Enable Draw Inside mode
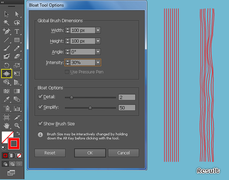229x180 pixels. pyautogui.click(x=19, y=164)
